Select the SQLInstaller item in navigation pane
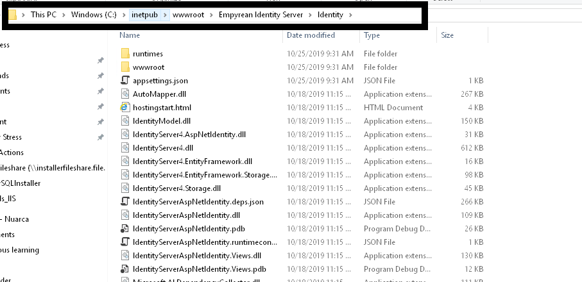 point(20,183)
